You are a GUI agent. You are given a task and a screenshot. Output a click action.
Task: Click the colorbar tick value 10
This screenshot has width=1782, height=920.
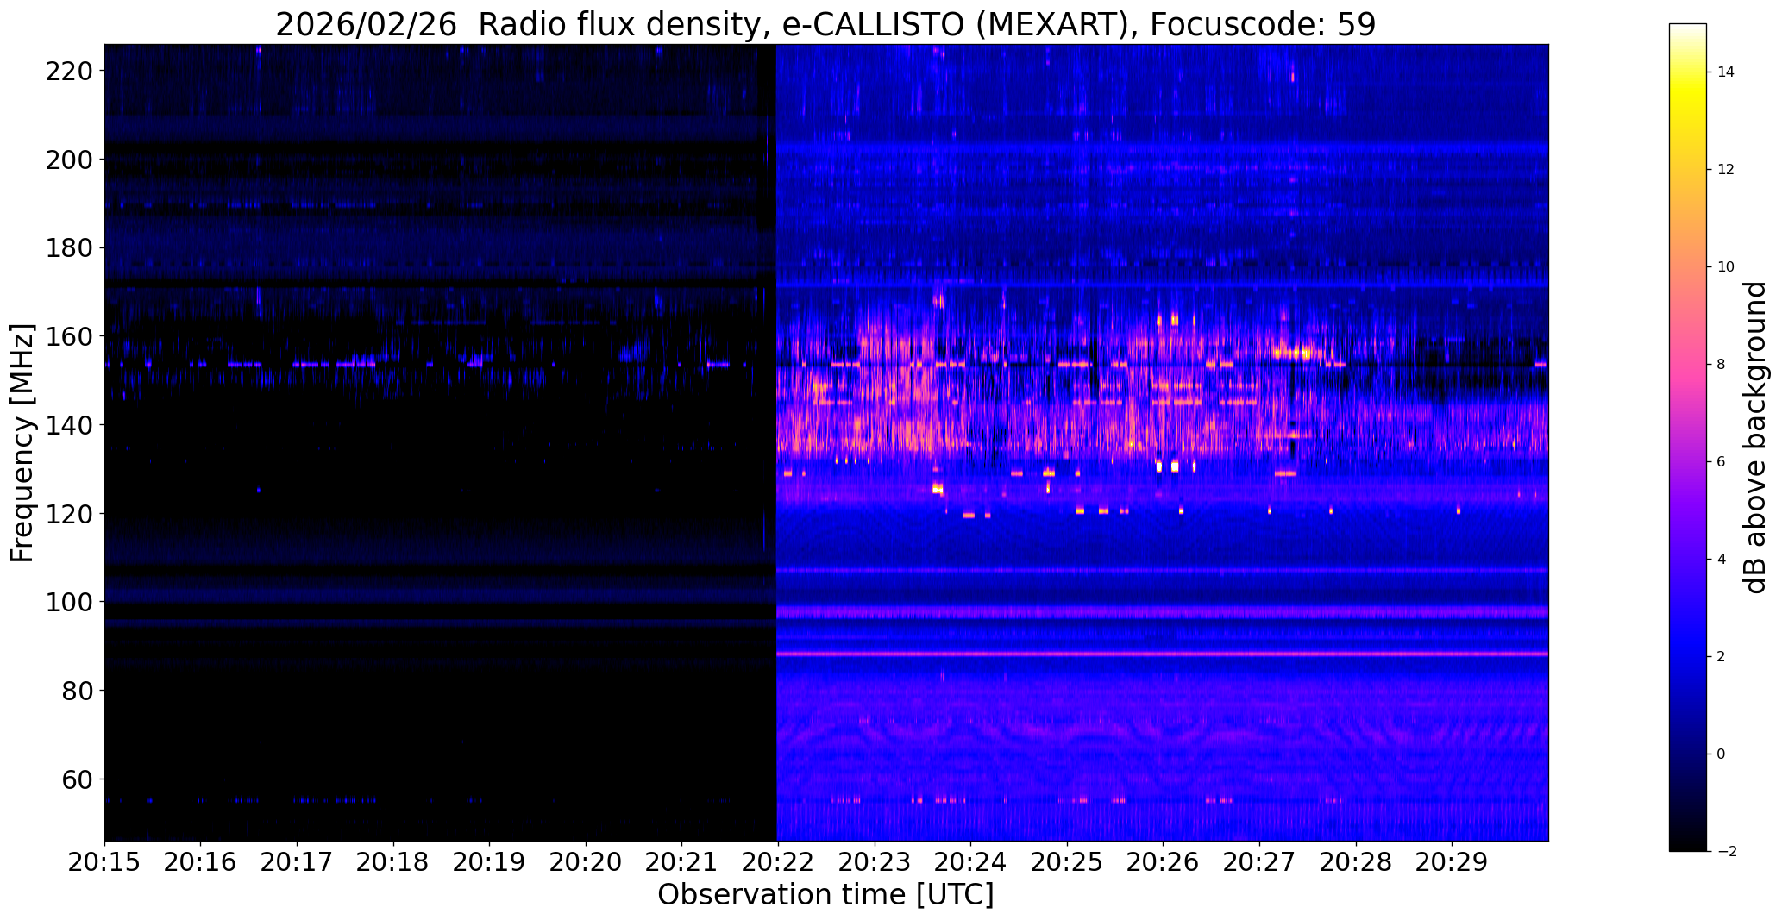coord(1726,267)
